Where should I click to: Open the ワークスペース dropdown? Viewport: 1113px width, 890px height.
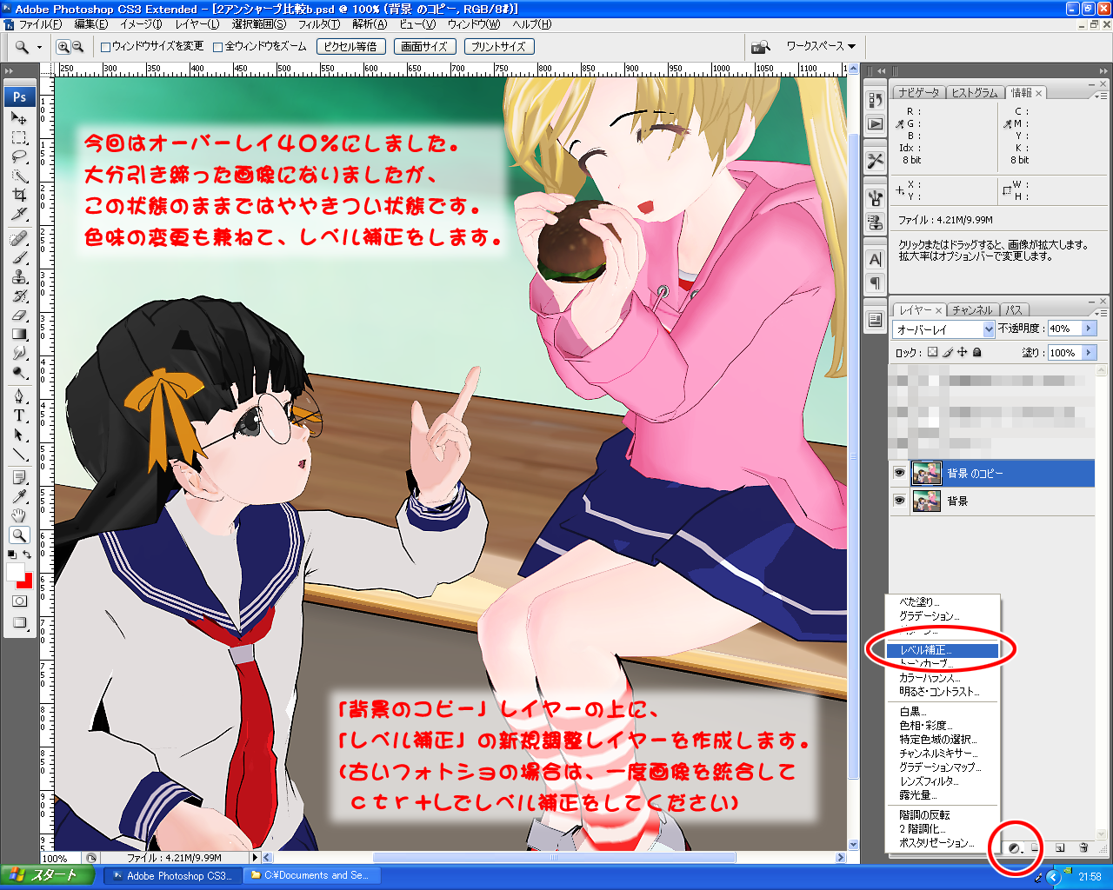(820, 46)
